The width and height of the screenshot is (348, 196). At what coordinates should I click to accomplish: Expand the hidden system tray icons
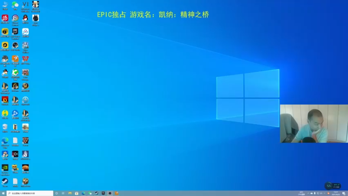(308, 193)
